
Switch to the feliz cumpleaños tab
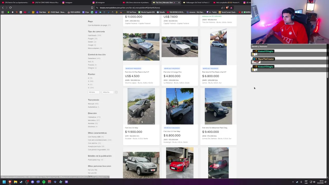[x=226, y=3]
